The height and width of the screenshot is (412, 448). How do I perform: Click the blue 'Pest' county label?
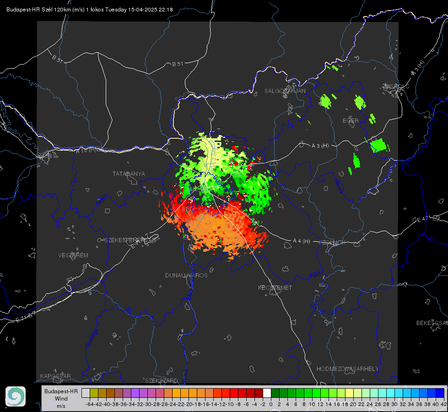click(314, 276)
